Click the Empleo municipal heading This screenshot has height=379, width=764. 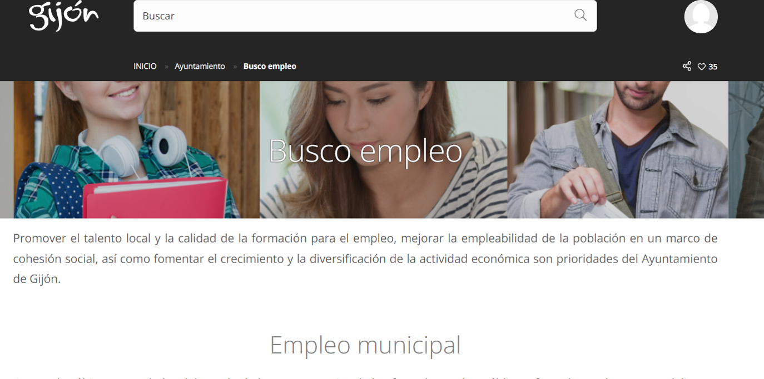pos(365,345)
